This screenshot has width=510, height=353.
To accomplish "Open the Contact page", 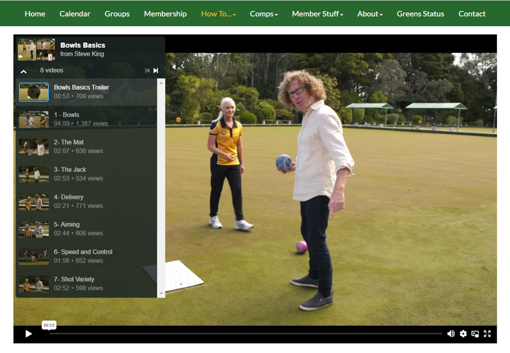I will (x=472, y=14).
